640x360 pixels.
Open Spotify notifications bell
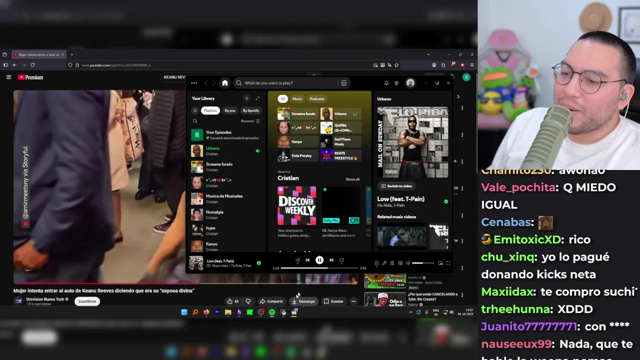386,83
